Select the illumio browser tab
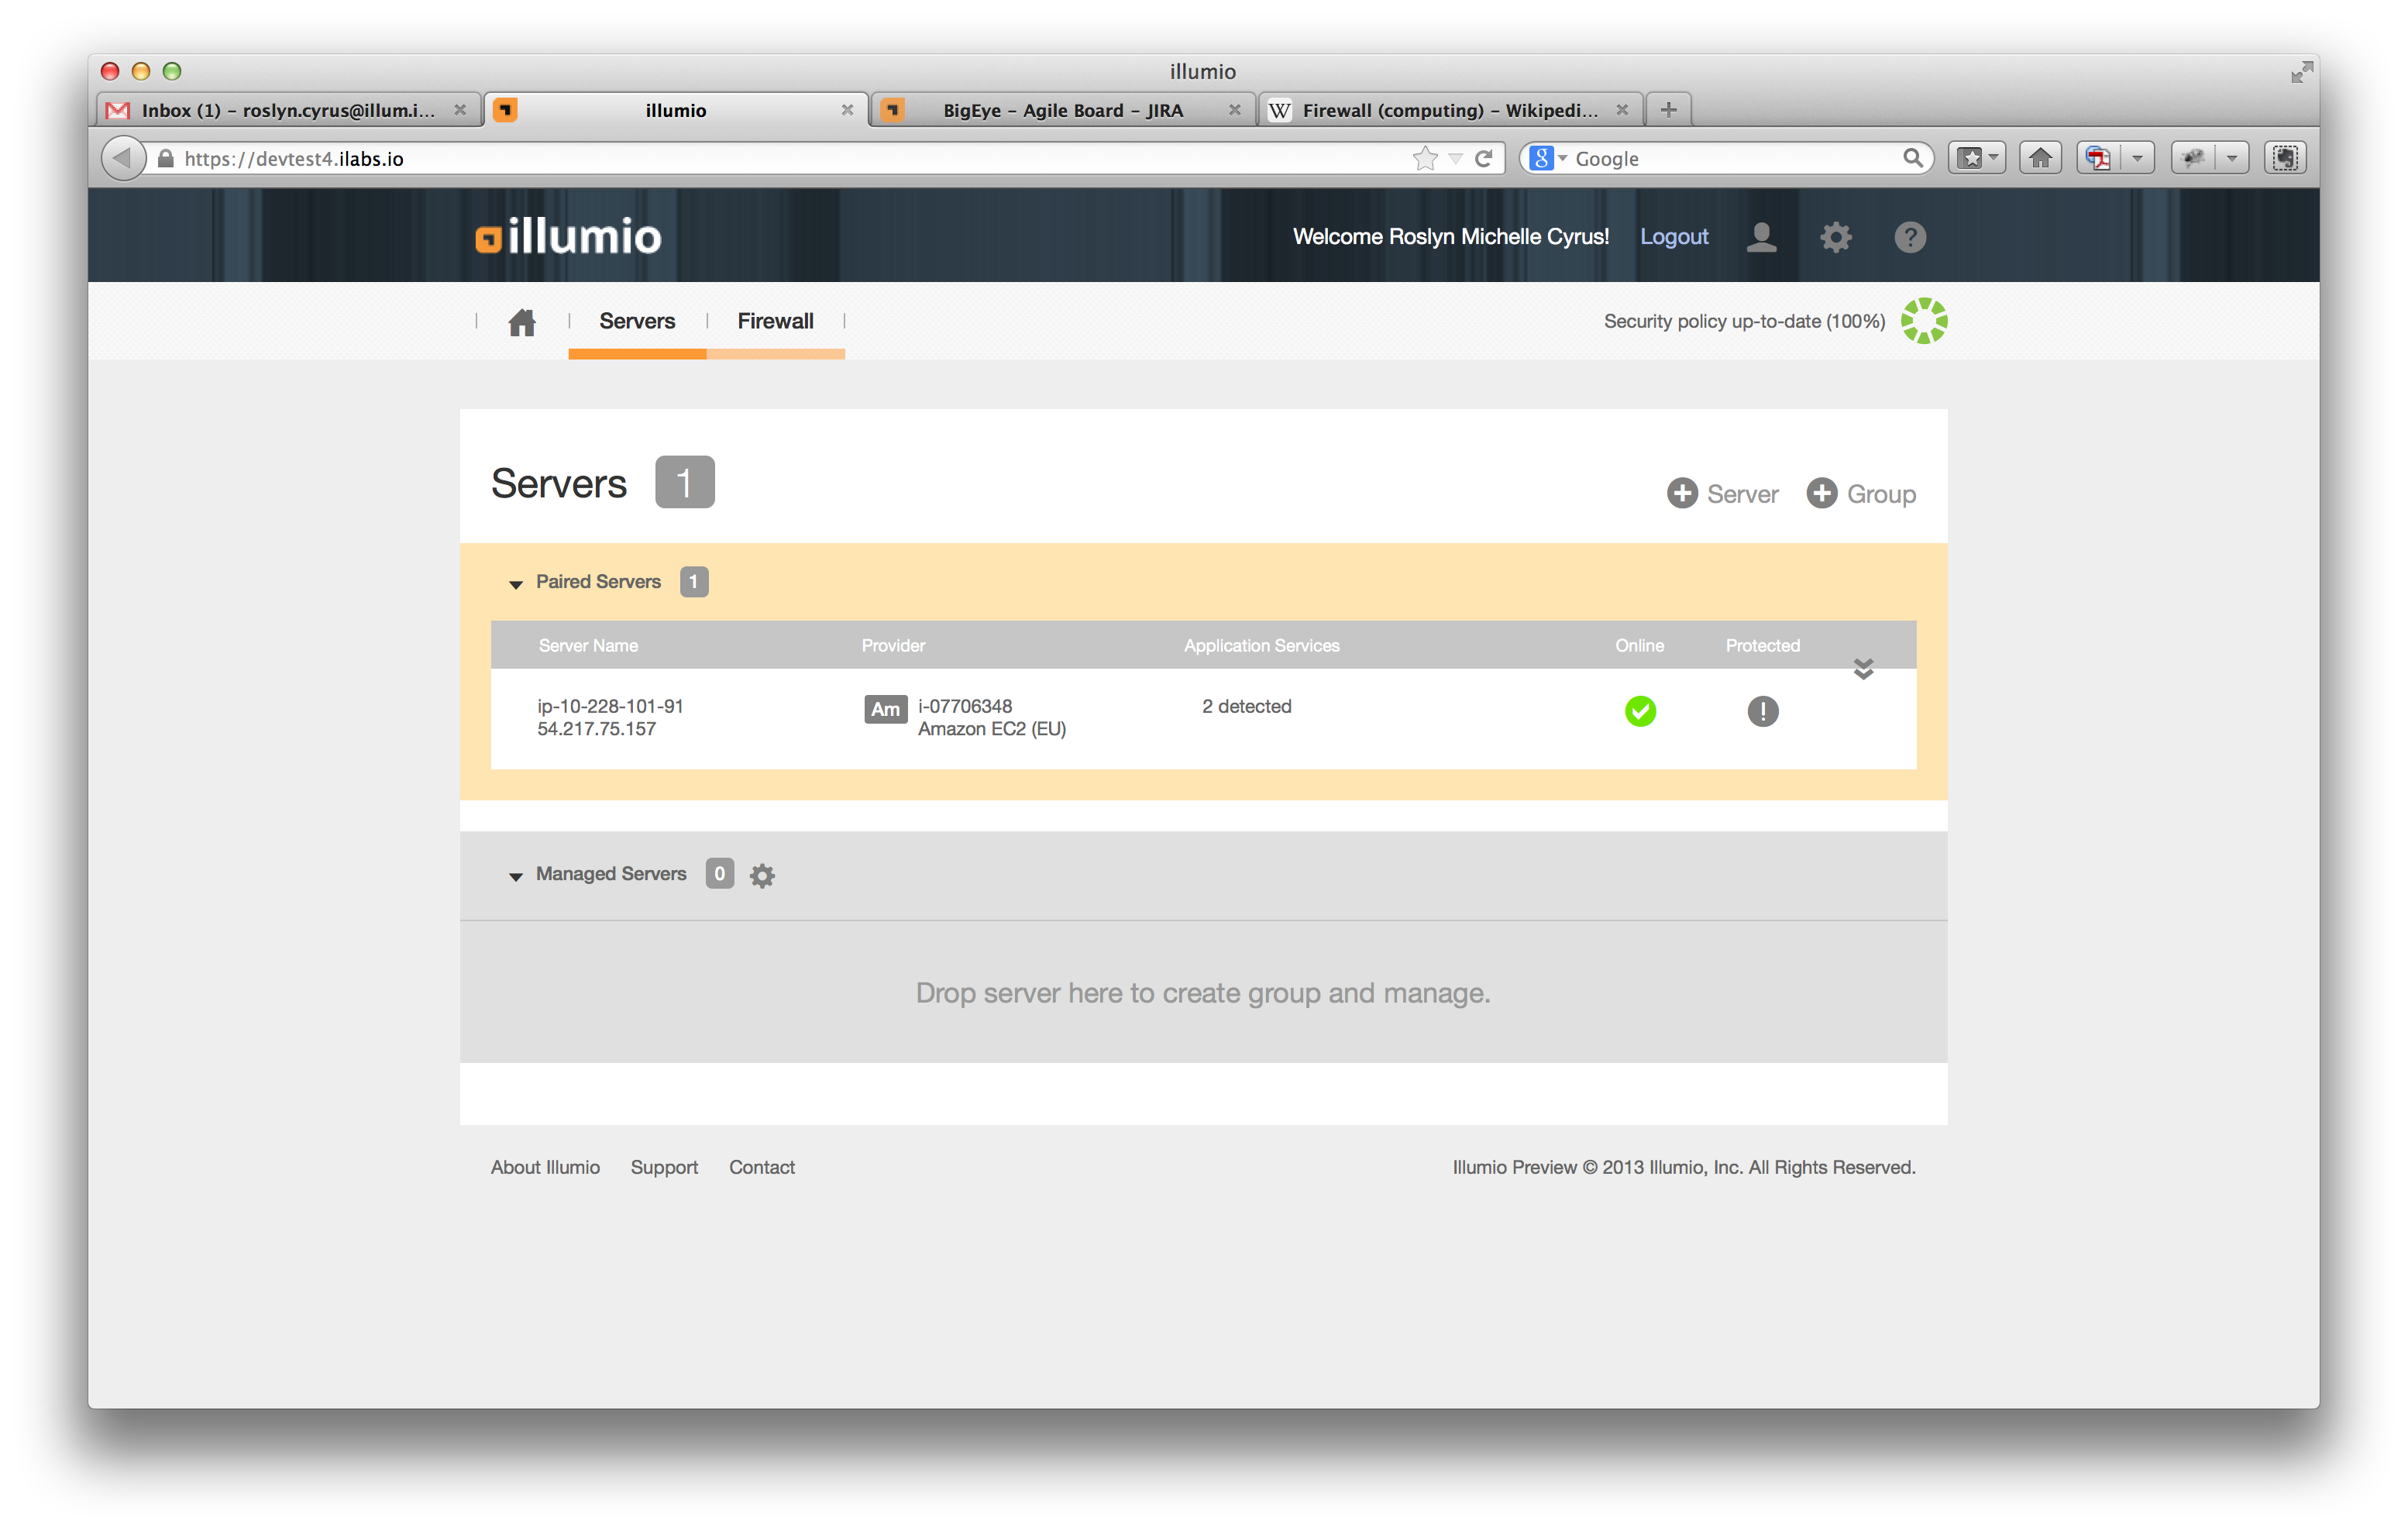The height and width of the screenshot is (1531, 2408). coord(675,110)
